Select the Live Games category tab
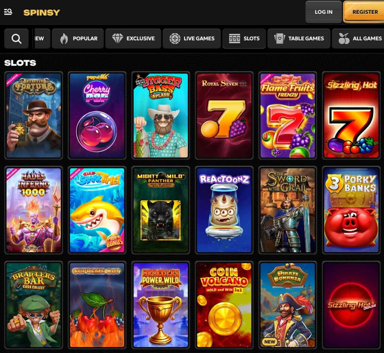This screenshot has height=353, width=384. click(x=192, y=39)
